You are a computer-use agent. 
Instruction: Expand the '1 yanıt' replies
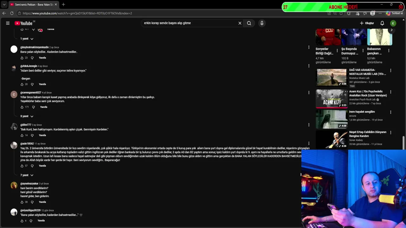(27, 39)
